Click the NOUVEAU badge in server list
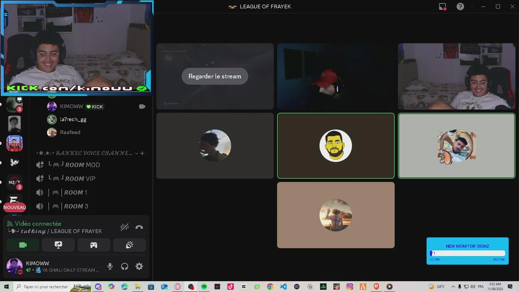Viewport: 519px width, 292px height. [15, 207]
